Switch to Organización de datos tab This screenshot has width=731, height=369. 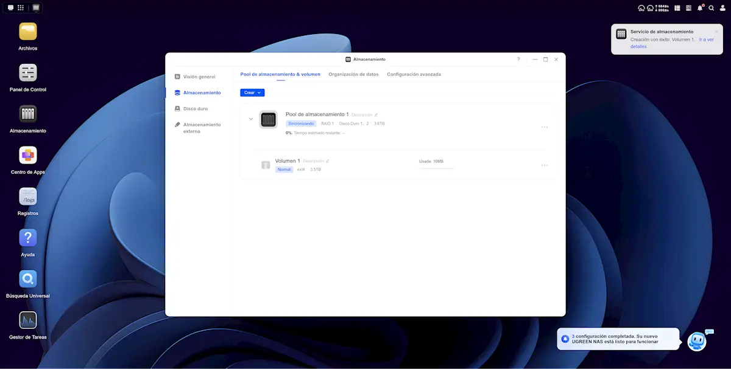(353, 74)
